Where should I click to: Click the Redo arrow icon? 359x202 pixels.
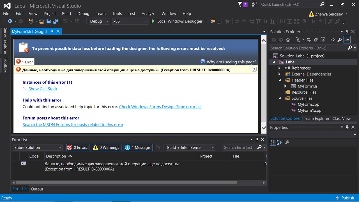pyautogui.click(x=77, y=21)
